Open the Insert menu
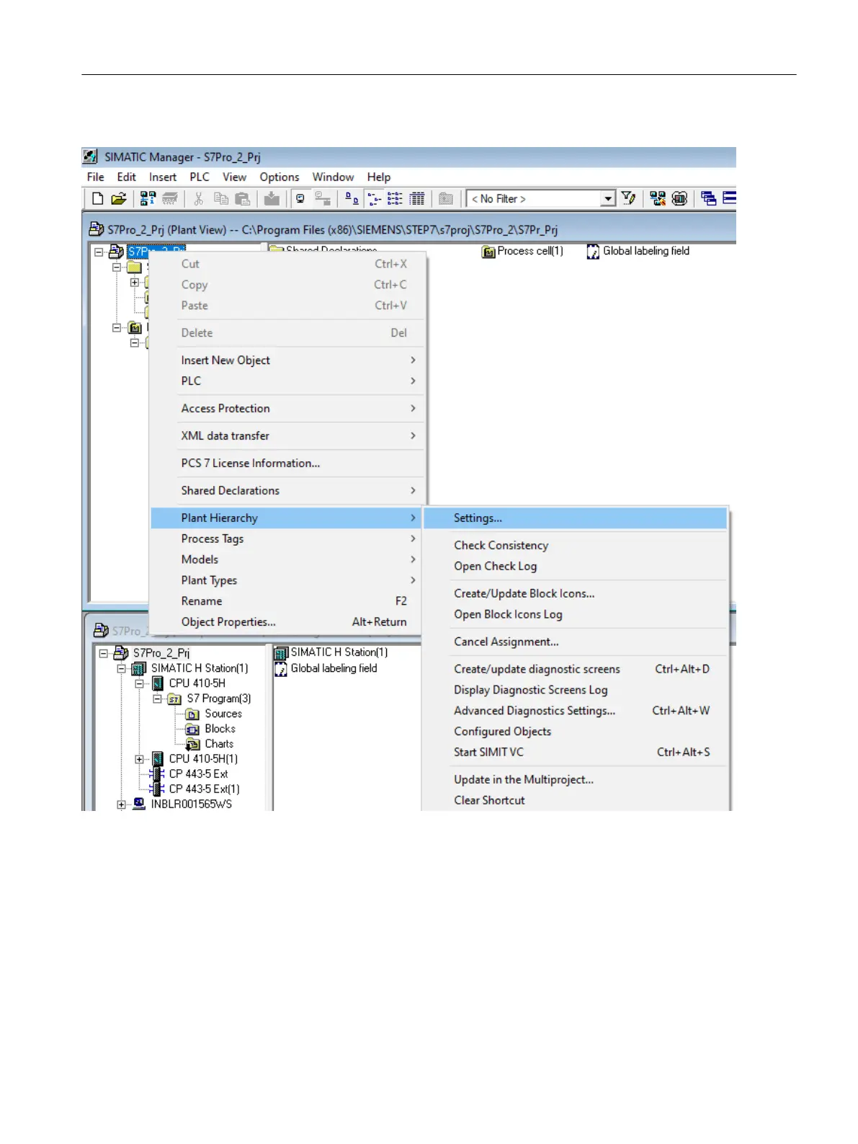 point(163,177)
